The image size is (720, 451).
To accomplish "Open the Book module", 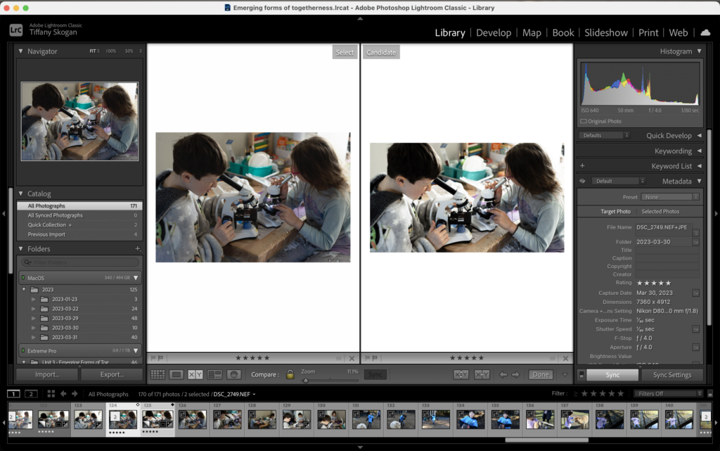I will coord(563,32).
